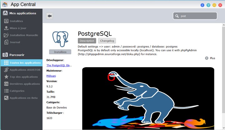225x130 pixels.
Task: Open the Journal menu entry
Action: [x=22, y=42]
